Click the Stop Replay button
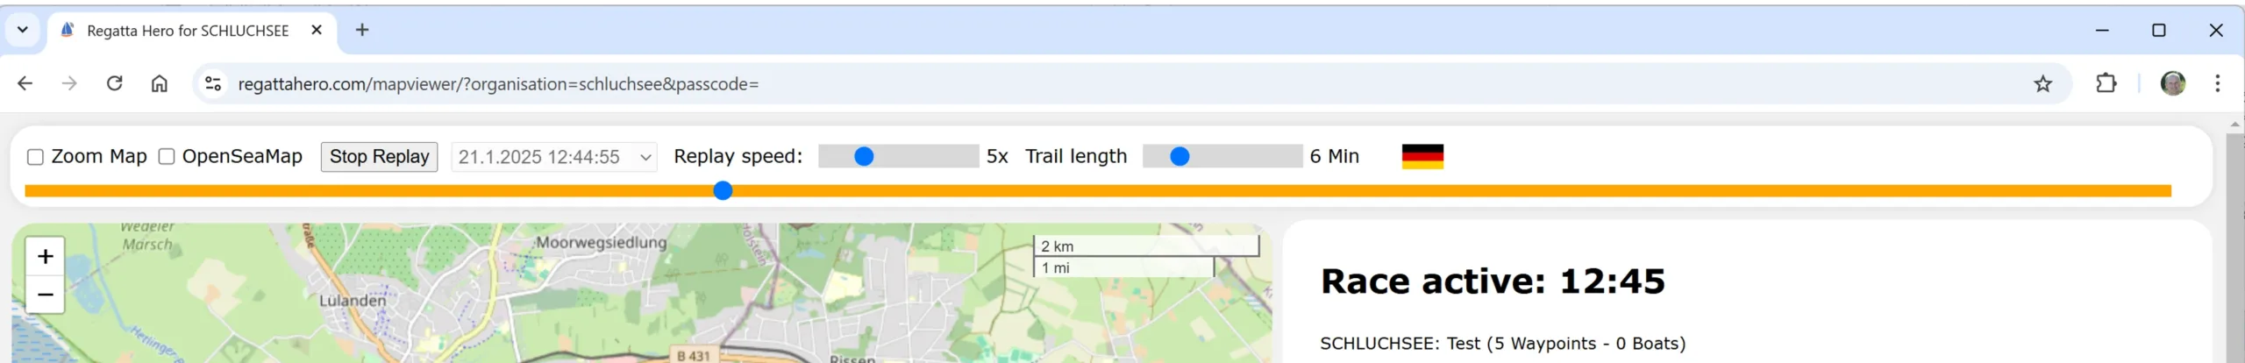 pos(379,157)
